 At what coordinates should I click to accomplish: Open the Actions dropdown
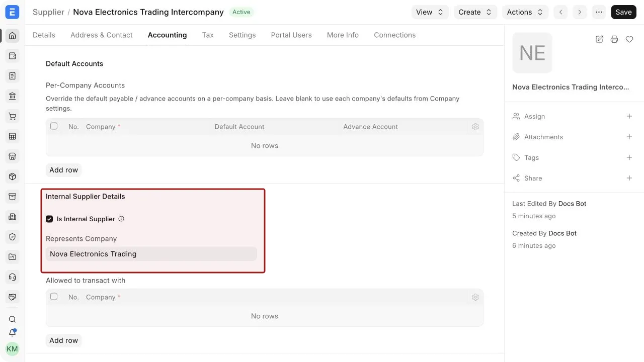click(525, 12)
